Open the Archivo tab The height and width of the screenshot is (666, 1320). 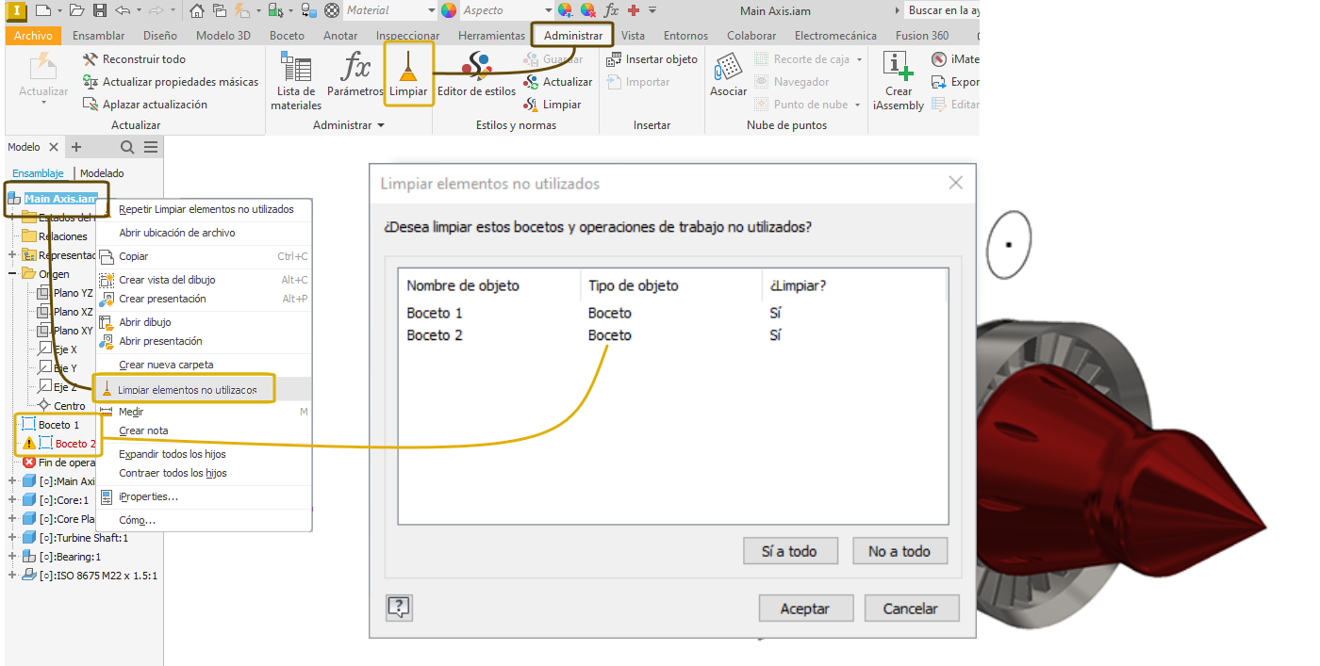coord(34,36)
